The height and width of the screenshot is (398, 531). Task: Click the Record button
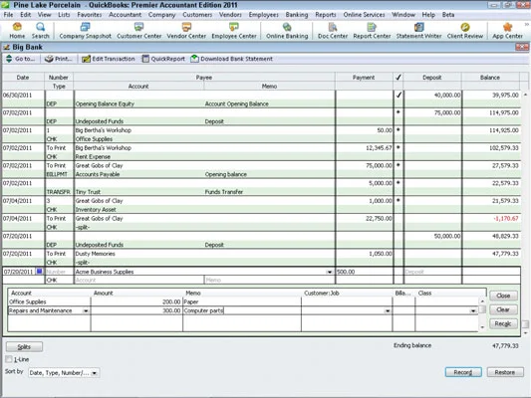[x=463, y=372]
